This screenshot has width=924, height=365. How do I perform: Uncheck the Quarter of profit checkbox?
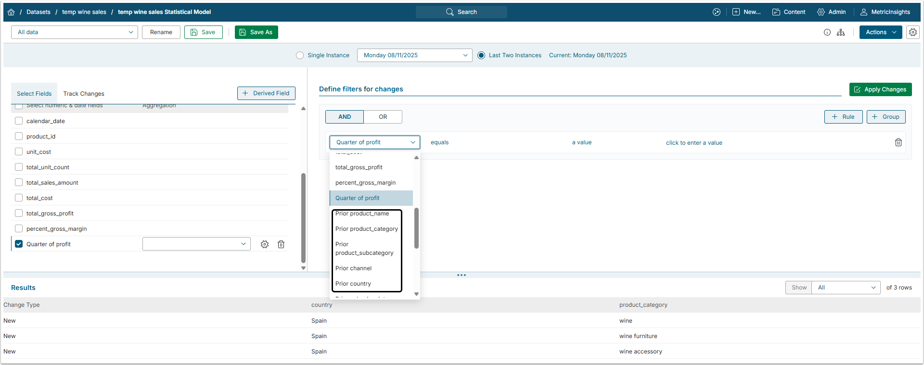19,244
